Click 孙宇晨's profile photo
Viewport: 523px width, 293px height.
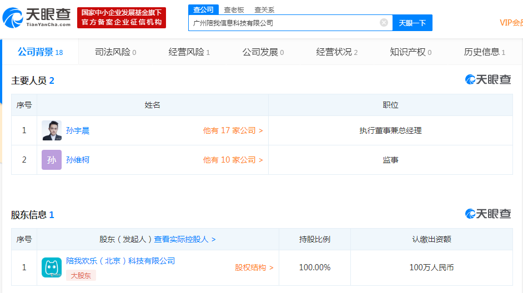click(52, 130)
